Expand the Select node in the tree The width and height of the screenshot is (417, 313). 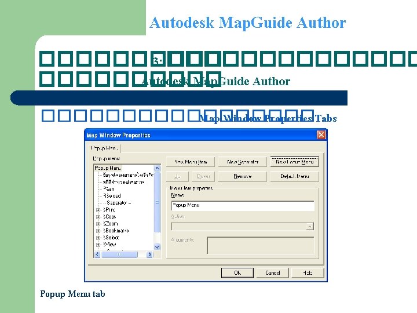98,238
